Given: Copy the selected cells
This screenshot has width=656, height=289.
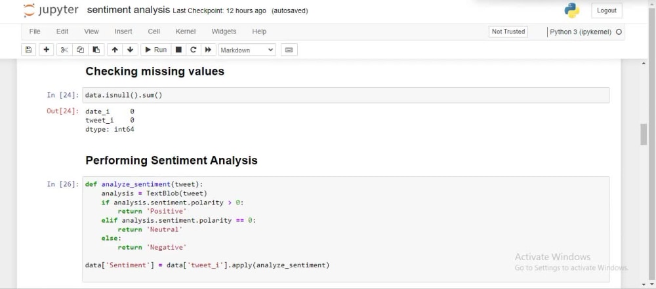Looking at the screenshot, I should tap(80, 50).
